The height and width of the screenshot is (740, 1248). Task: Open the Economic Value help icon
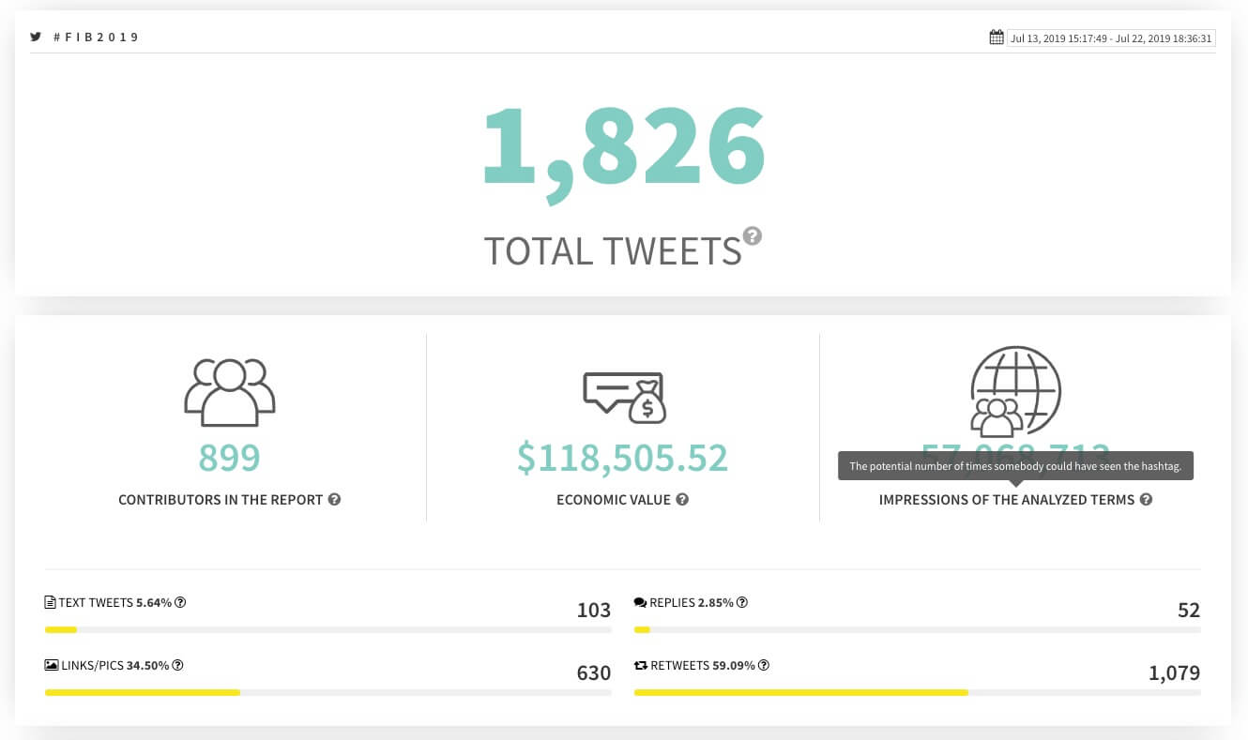pos(682,500)
